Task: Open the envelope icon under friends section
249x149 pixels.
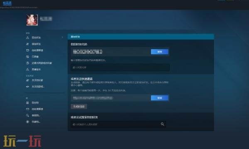Action: coord(27,50)
